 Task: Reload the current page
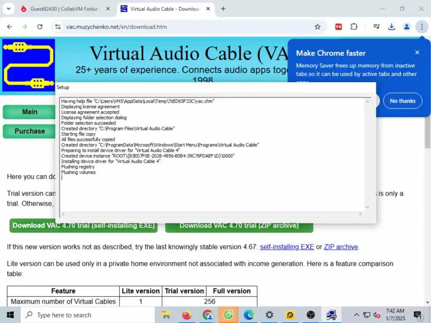coord(40,26)
